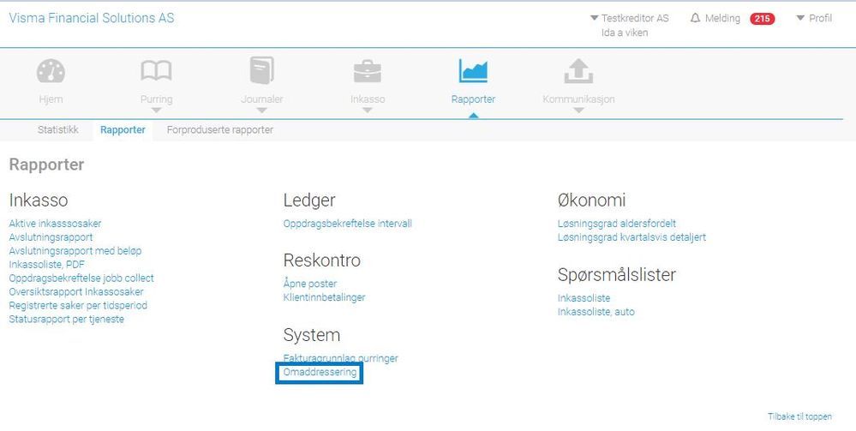Image resolution: width=856 pixels, height=431 pixels.
Task: Select the Kommunikasjon upload icon
Action: pyautogui.click(x=578, y=71)
